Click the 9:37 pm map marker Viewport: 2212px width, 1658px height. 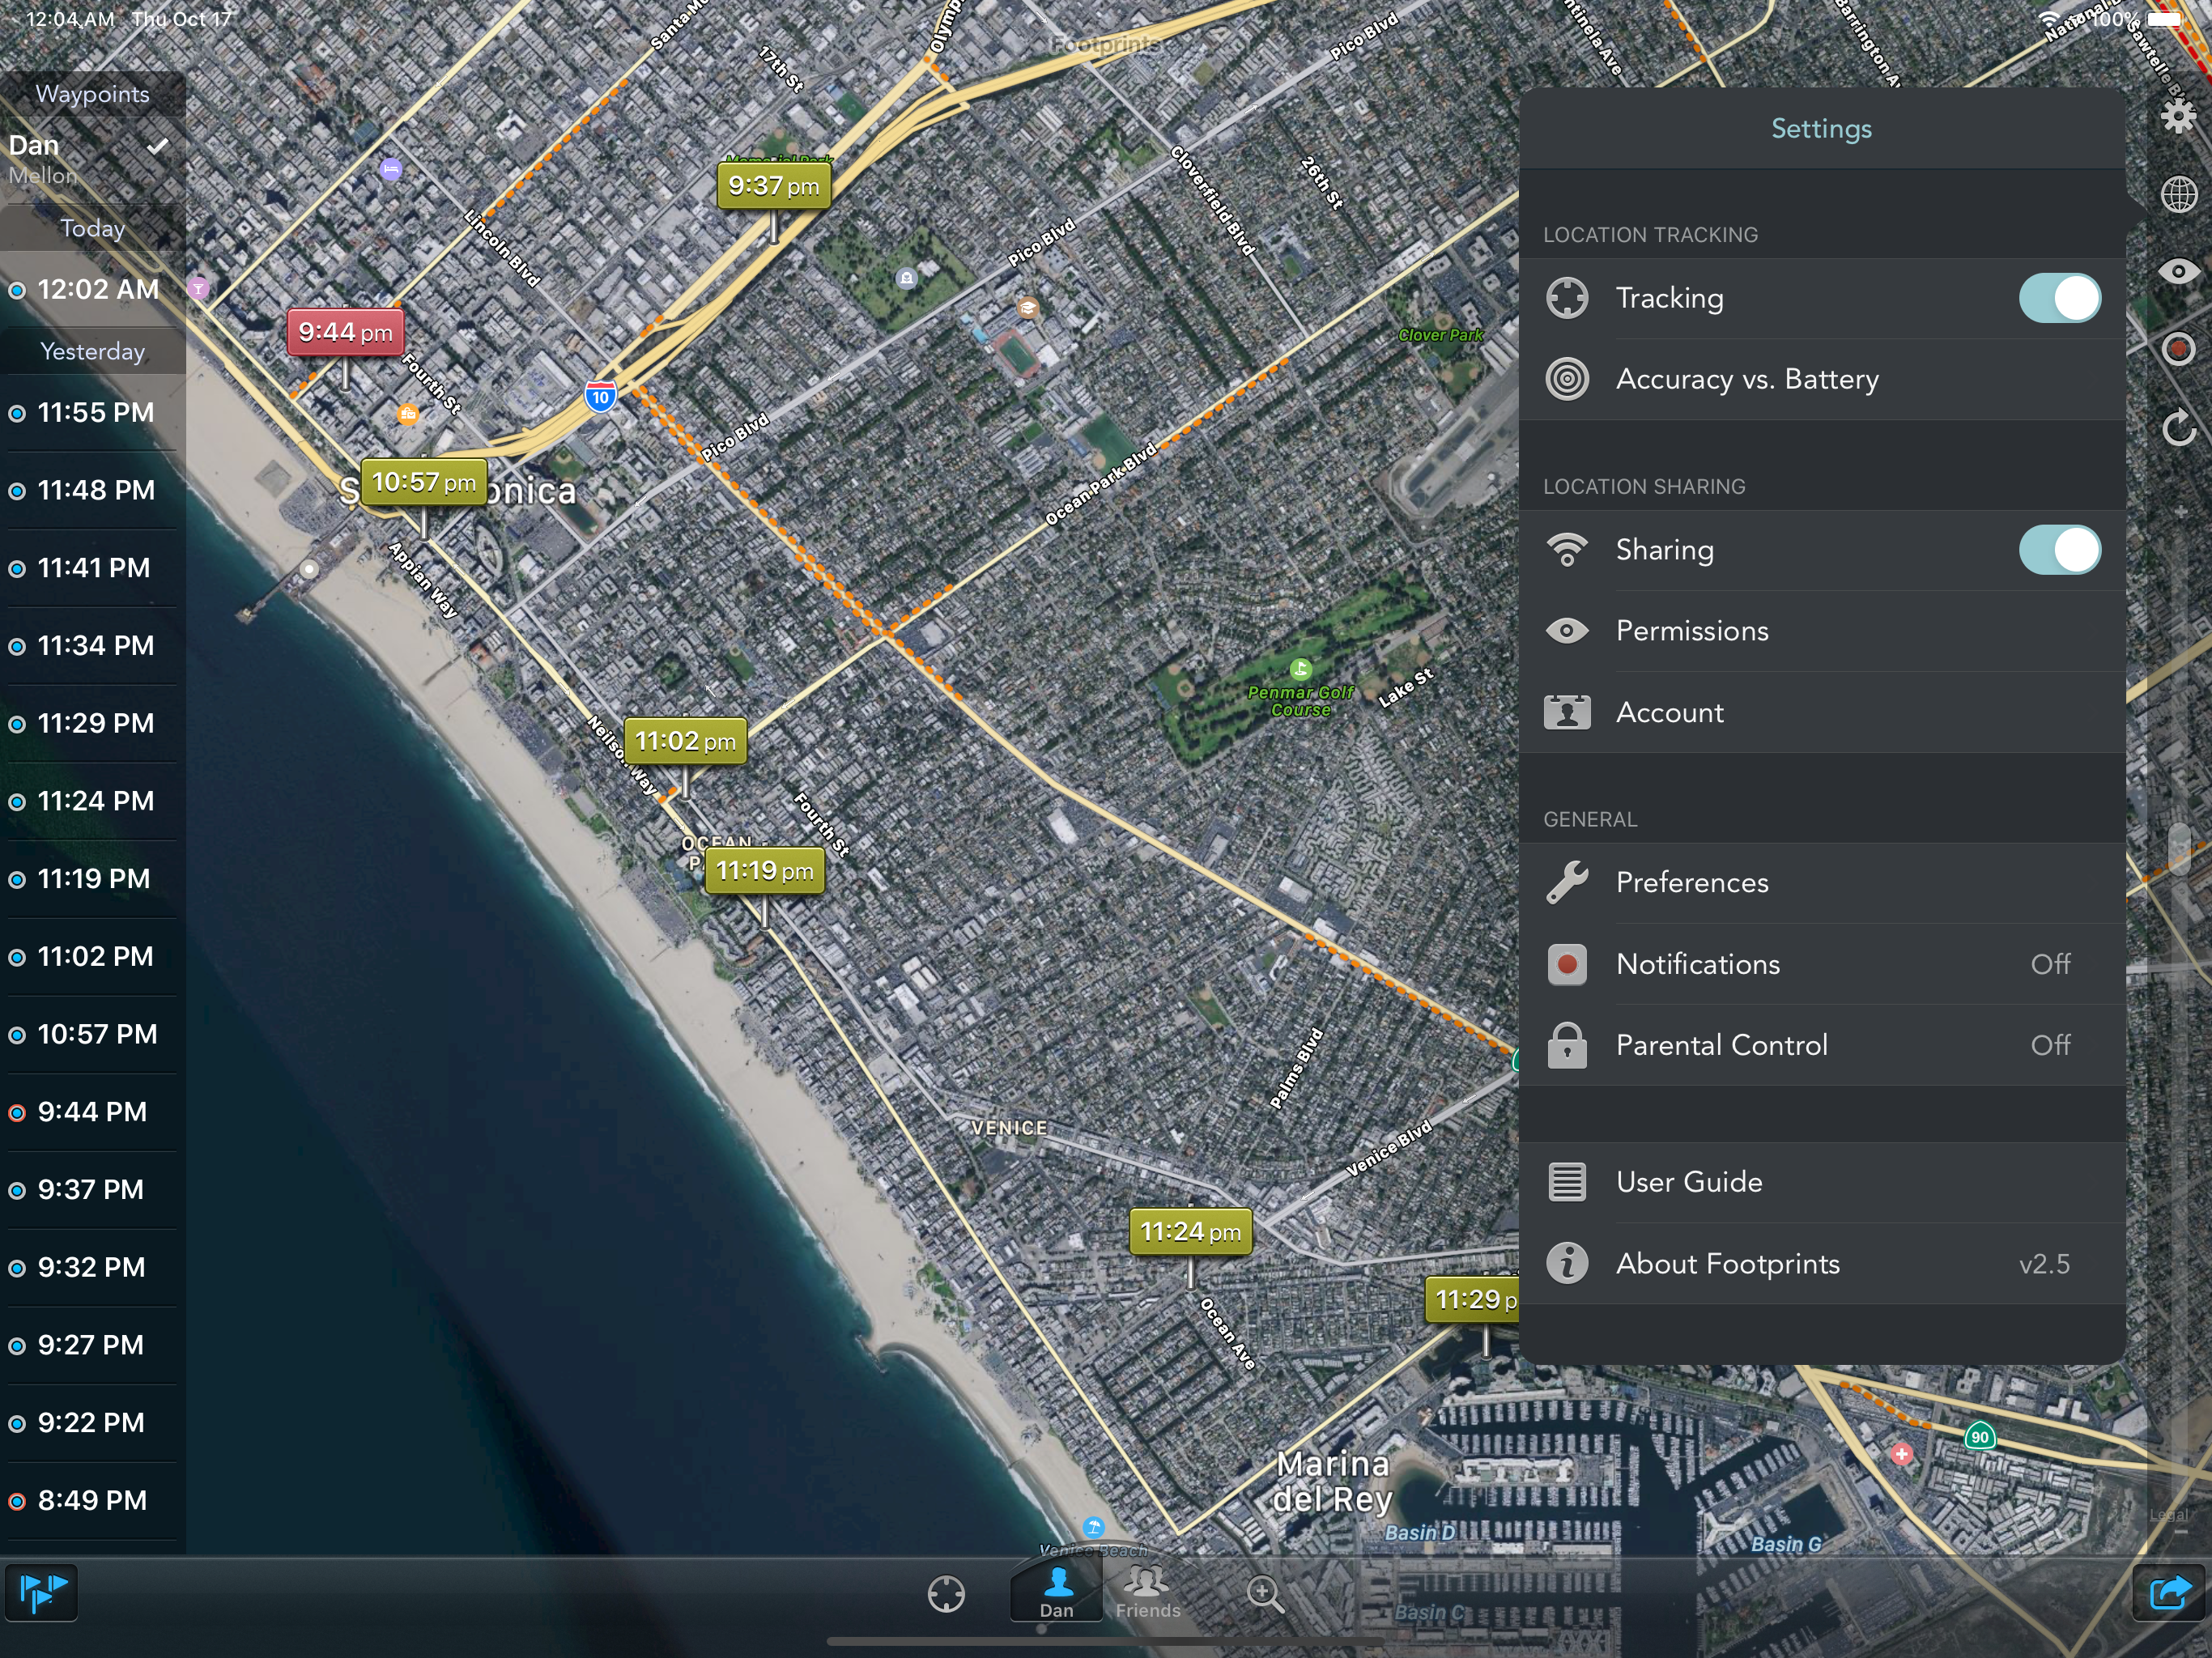774,186
